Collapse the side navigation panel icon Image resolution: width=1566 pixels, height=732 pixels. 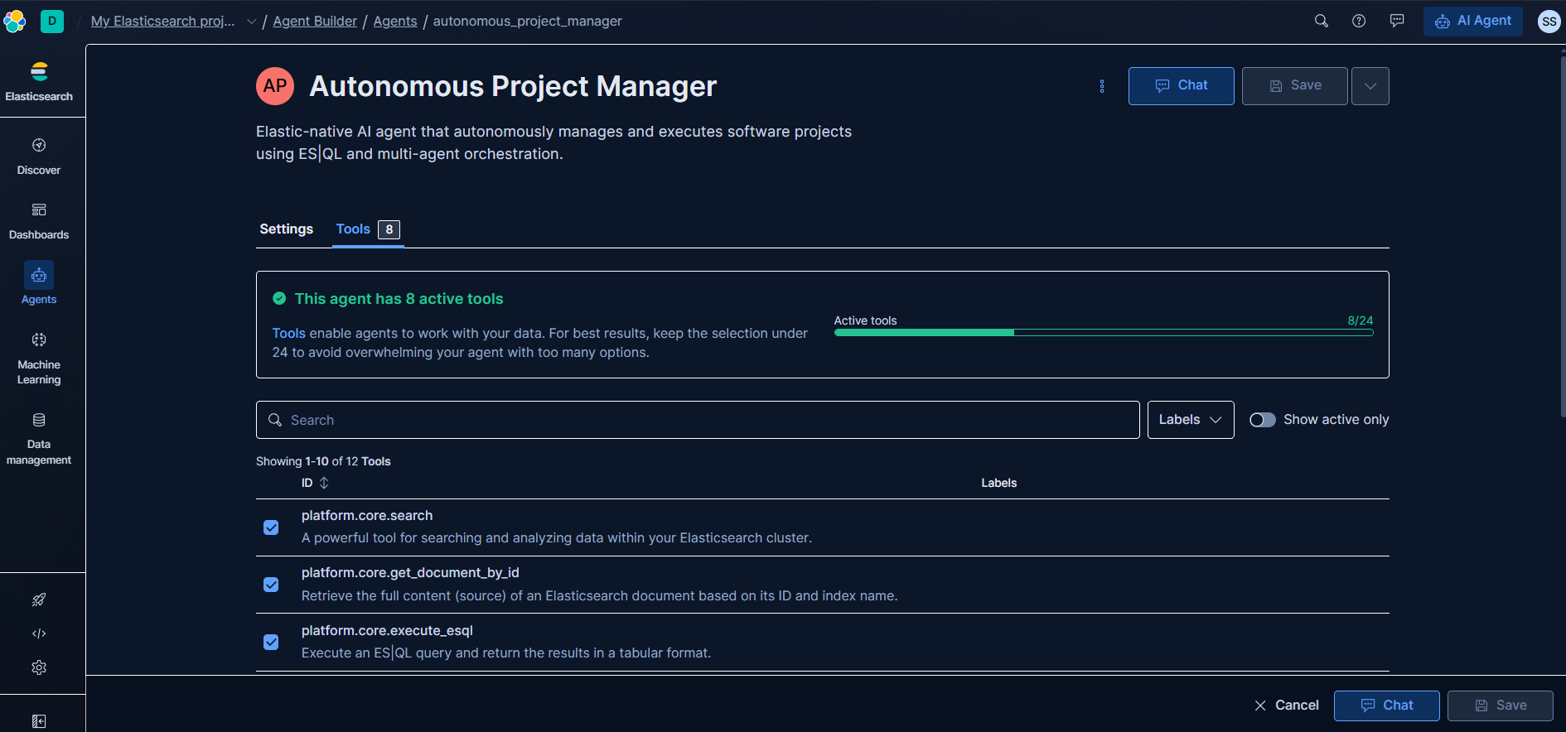tap(39, 721)
